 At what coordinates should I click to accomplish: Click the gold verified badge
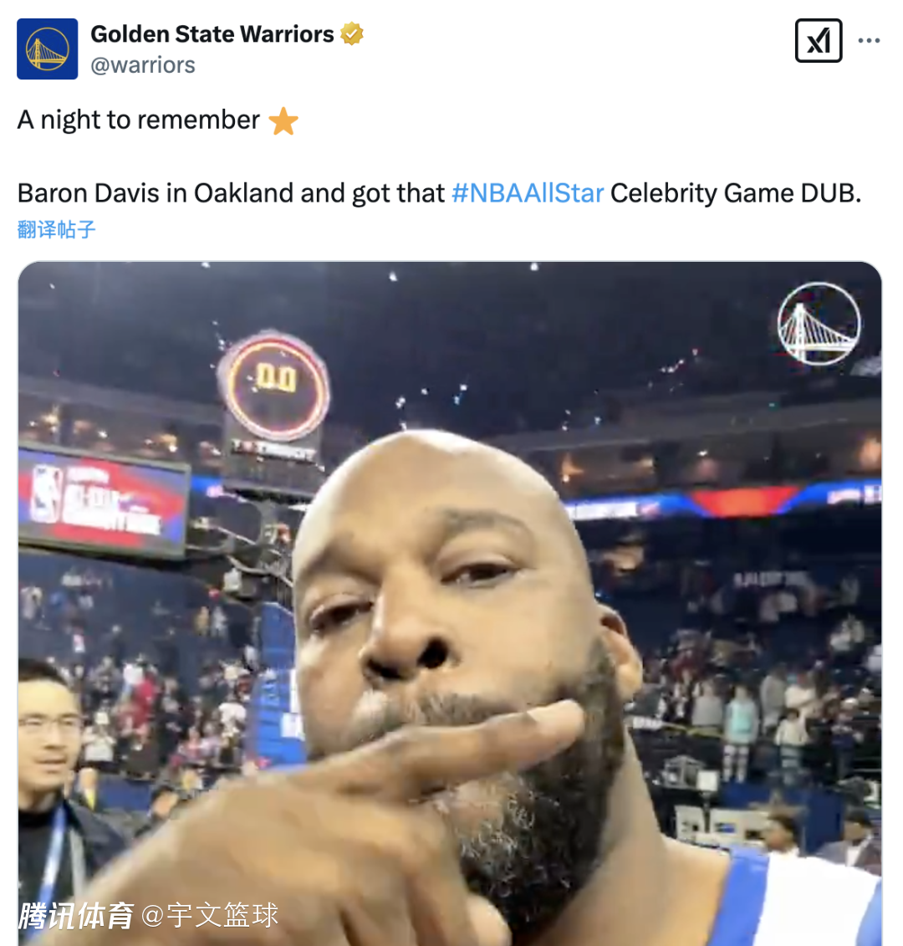[352, 33]
